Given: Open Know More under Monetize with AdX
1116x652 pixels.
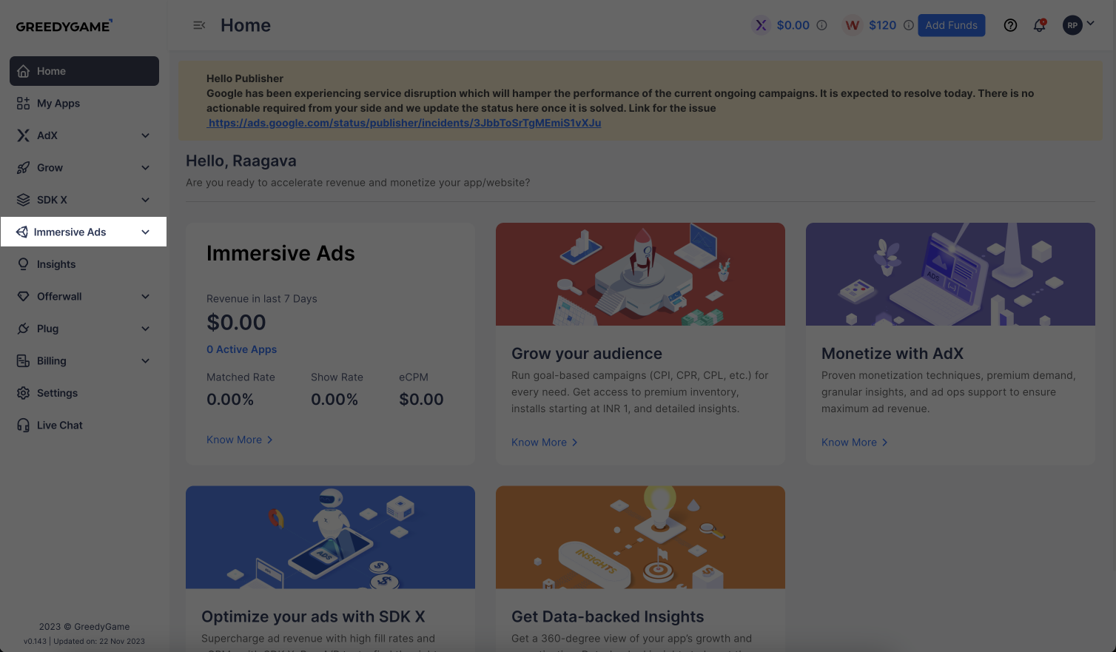Looking at the screenshot, I should 854,443.
